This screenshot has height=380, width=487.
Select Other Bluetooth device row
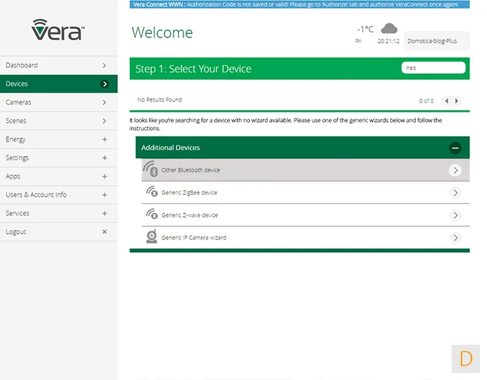click(306, 170)
